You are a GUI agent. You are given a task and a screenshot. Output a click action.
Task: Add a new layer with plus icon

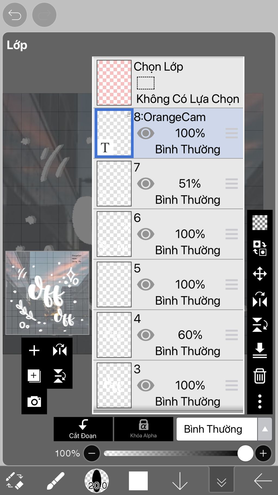34,350
